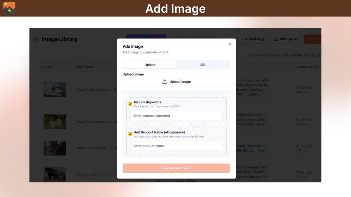The width and height of the screenshot is (351, 197).
Task: Select the dog photo thumbnail
Action: 55,121
